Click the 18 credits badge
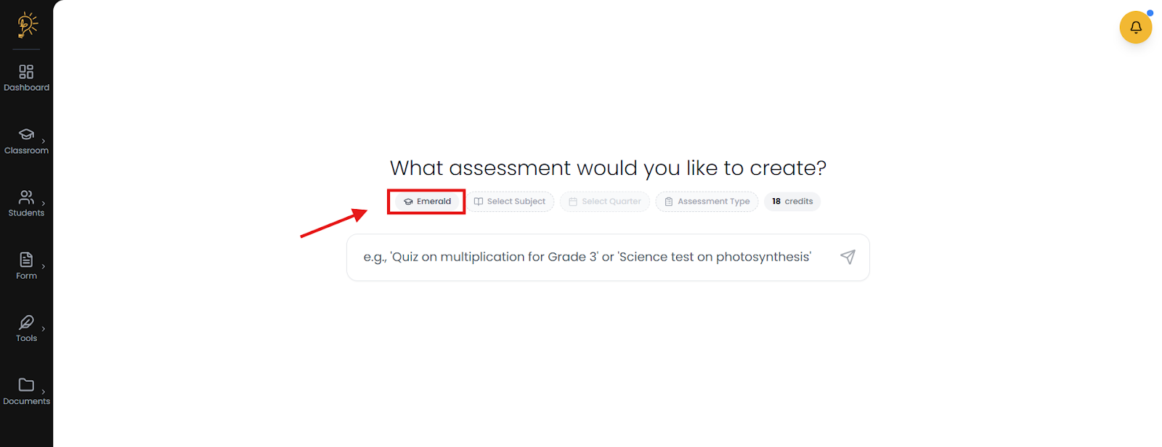This screenshot has height=447, width=1162. pyautogui.click(x=792, y=202)
